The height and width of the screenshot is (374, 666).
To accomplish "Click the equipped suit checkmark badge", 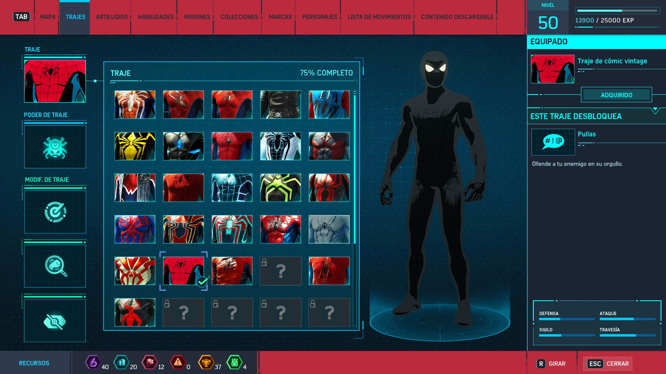I will pyautogui.click(x=202, y=282).
